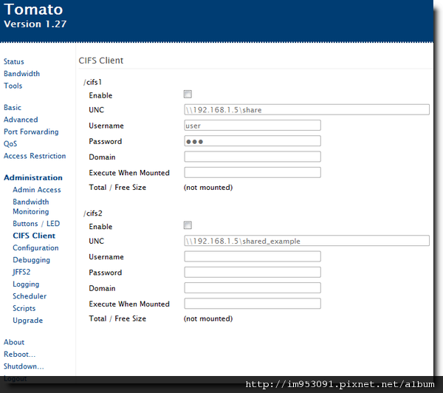Screen dimensions: 443x393
Task: Open Buttons / LED settings
Action: (36, 224)
